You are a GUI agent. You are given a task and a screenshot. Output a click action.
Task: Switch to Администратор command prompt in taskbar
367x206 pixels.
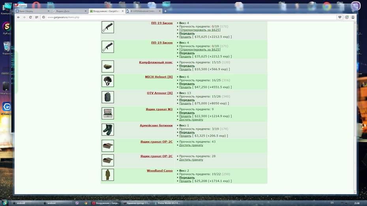click(137, 203)
